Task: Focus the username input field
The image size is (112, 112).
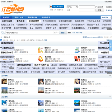Action: (x=87, y=7)
